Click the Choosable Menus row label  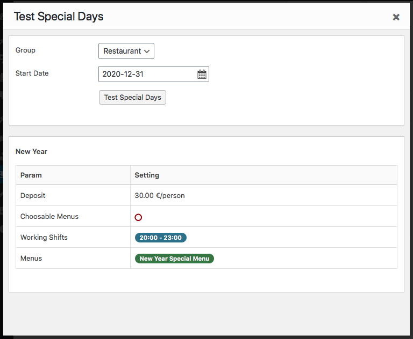(x=49, y=217)
